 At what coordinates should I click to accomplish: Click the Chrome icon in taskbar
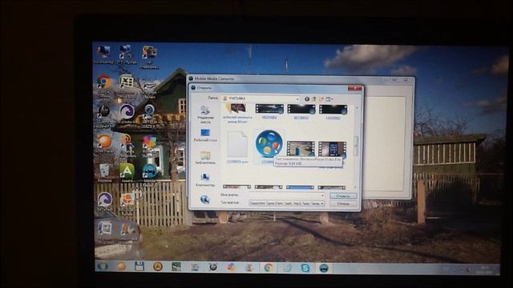point(269,268)
